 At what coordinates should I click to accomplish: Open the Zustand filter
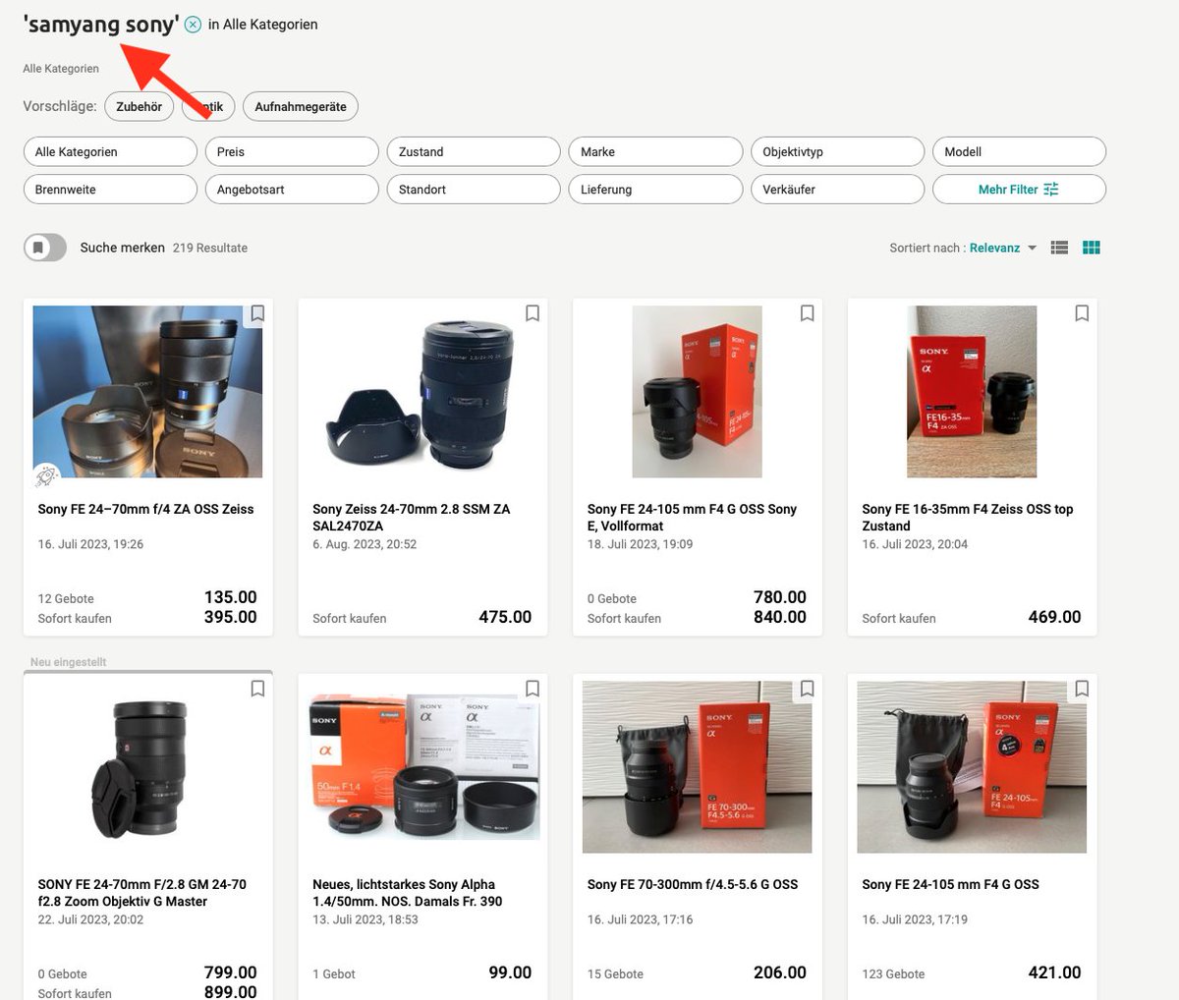click(x=474, y=151)
